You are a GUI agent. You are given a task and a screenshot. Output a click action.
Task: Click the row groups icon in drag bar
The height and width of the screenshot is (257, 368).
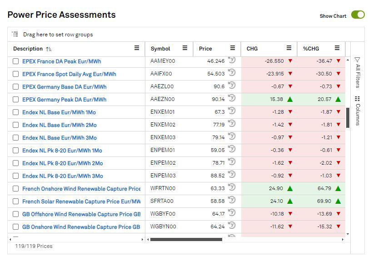(15, 35)
